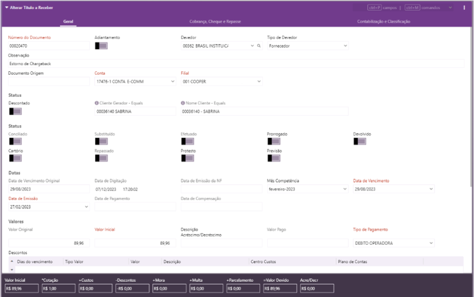Click the Acre/Decr value in bottom bar
This screenshot has width=474, height=297.
[x=317, y=289]
